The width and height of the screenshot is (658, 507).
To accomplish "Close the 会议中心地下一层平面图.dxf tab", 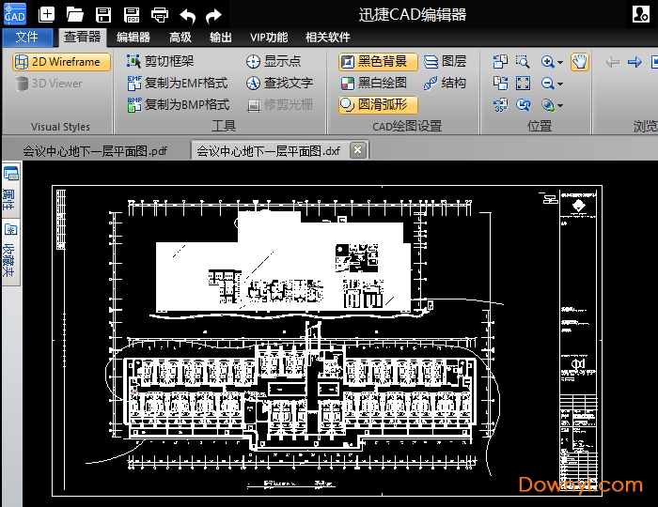I will click(357, 150).
